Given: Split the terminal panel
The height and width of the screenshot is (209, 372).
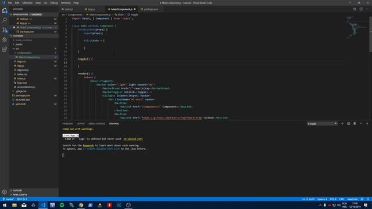Looking at the screenshot, I should point(349,124).
